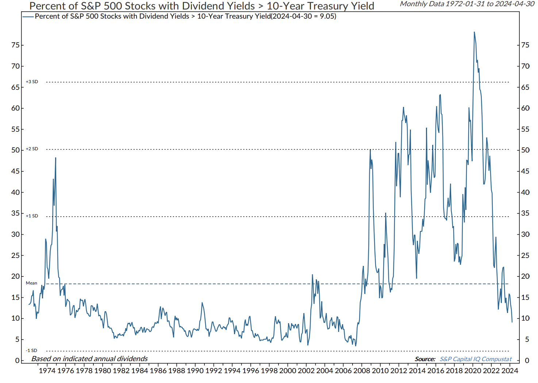Select the 0 label on the left axis
The image size is (538, 383).
coord(17,360)
